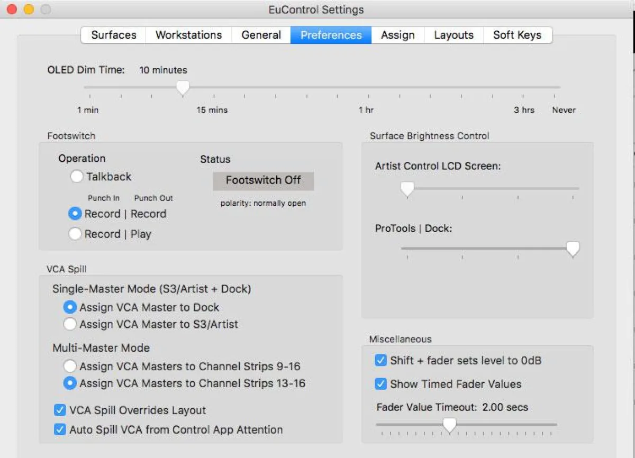
Task: Open the Workstations tab
Action: point(188,35)
